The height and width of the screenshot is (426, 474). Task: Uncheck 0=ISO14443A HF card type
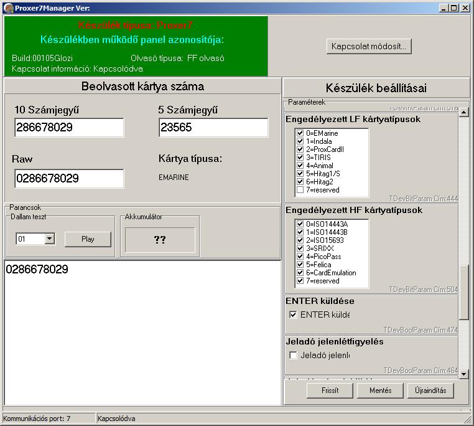pyautogui.click(x=300, y=224)
